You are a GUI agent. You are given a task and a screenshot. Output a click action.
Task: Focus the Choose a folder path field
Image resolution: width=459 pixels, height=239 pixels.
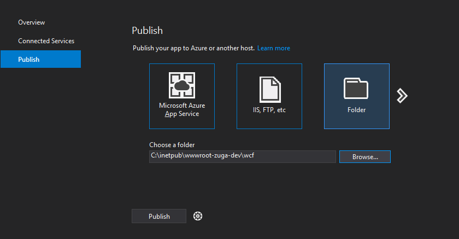point(243,156)
